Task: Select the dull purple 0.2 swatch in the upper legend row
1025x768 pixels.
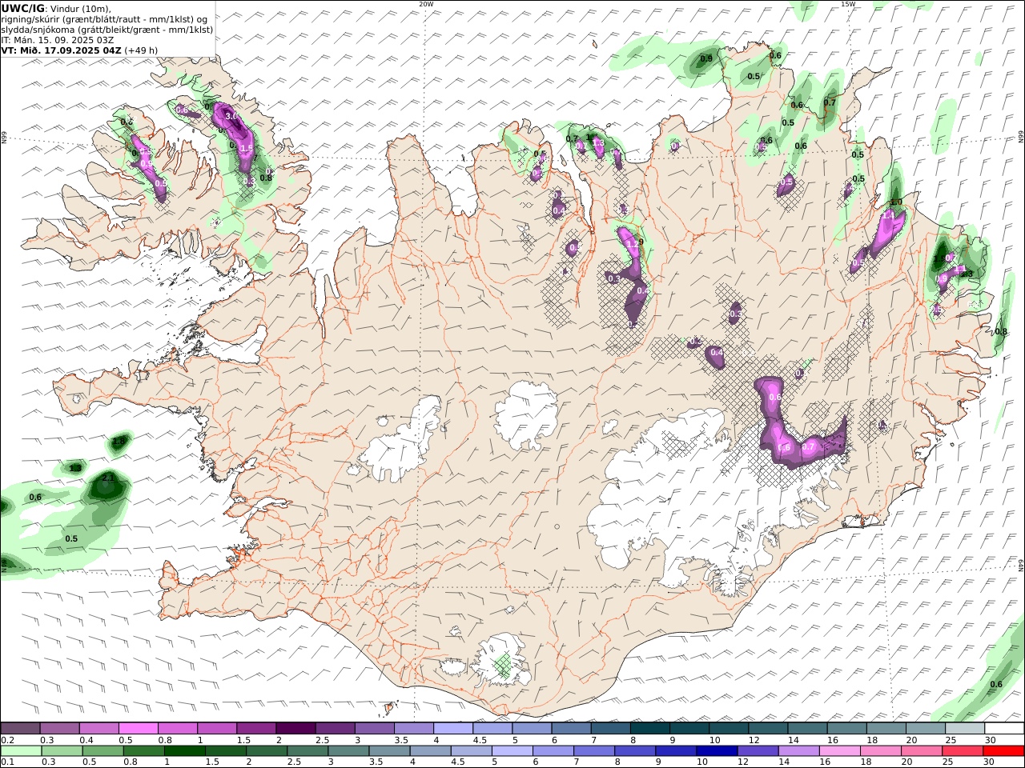Action: 20,729
